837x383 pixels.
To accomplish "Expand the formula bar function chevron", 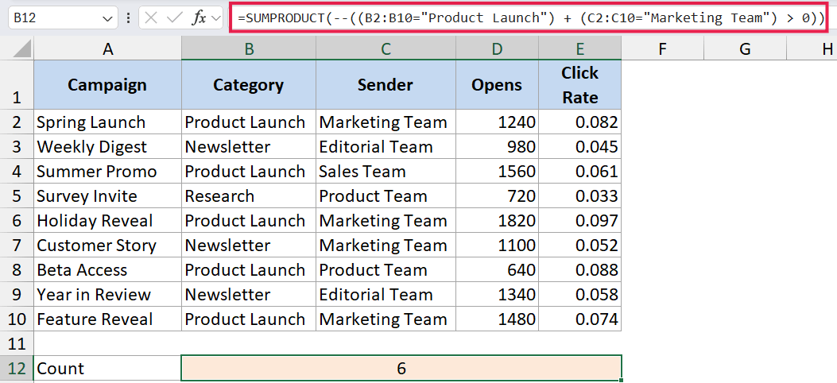I will coord(216,18).
